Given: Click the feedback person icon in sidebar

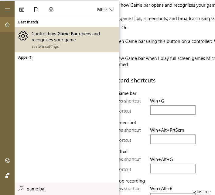Looking at the screenshot, I should pos(7,175).
